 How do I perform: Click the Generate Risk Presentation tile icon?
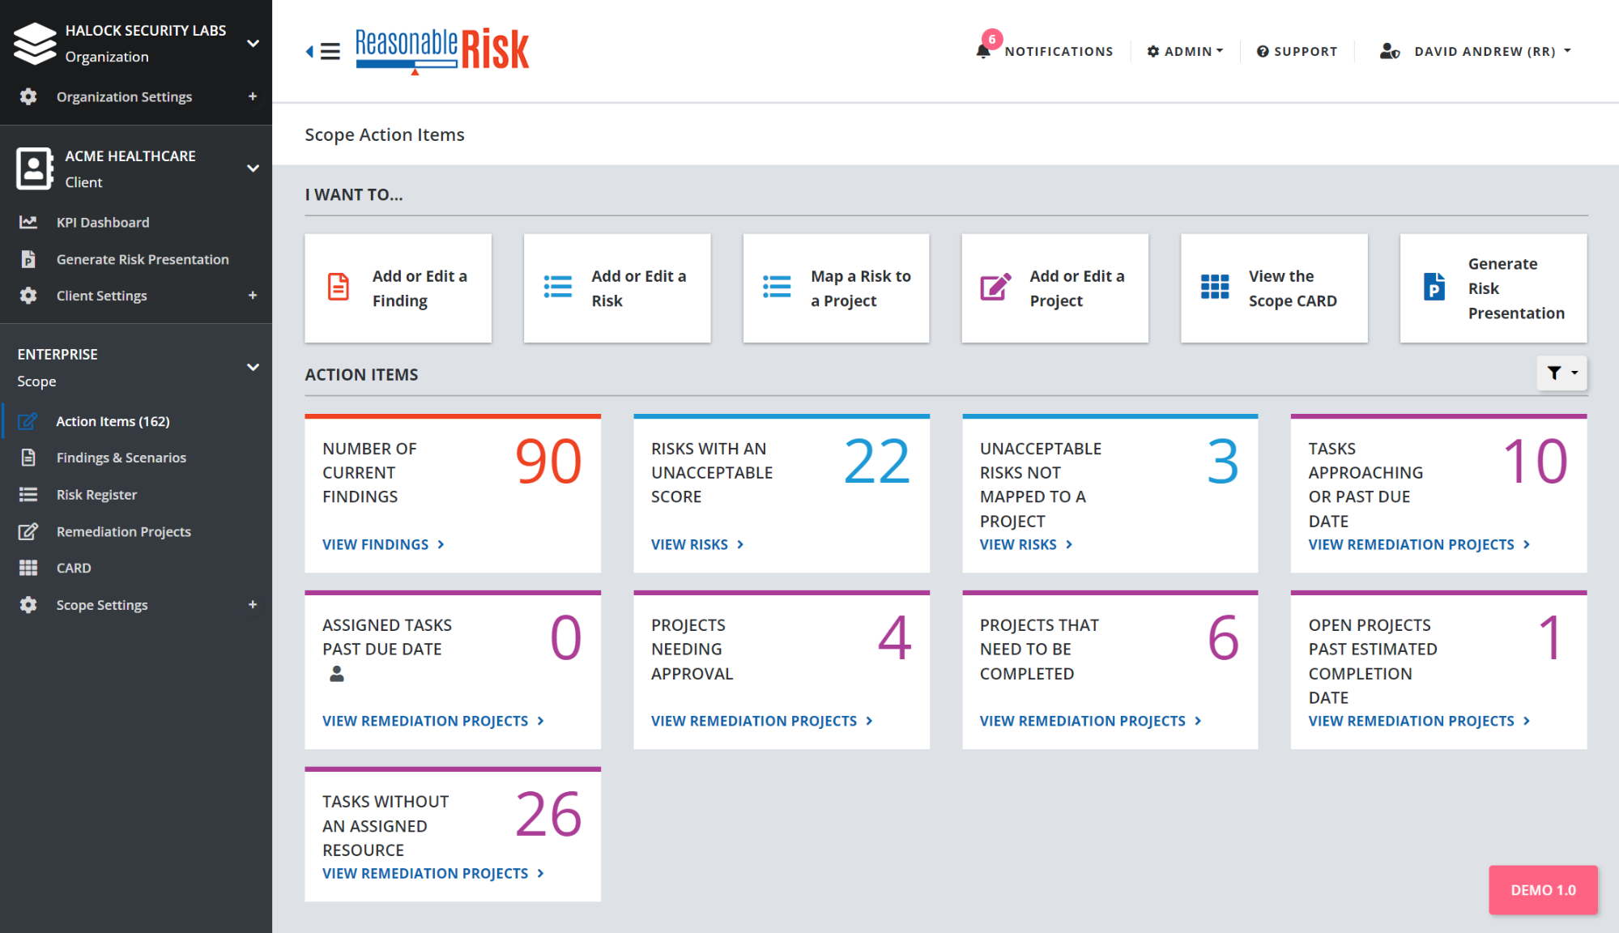[1434, 288]
